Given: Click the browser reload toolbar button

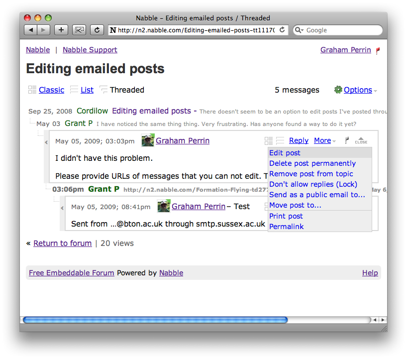Looking at the screenshot, I should coord(97,30).
